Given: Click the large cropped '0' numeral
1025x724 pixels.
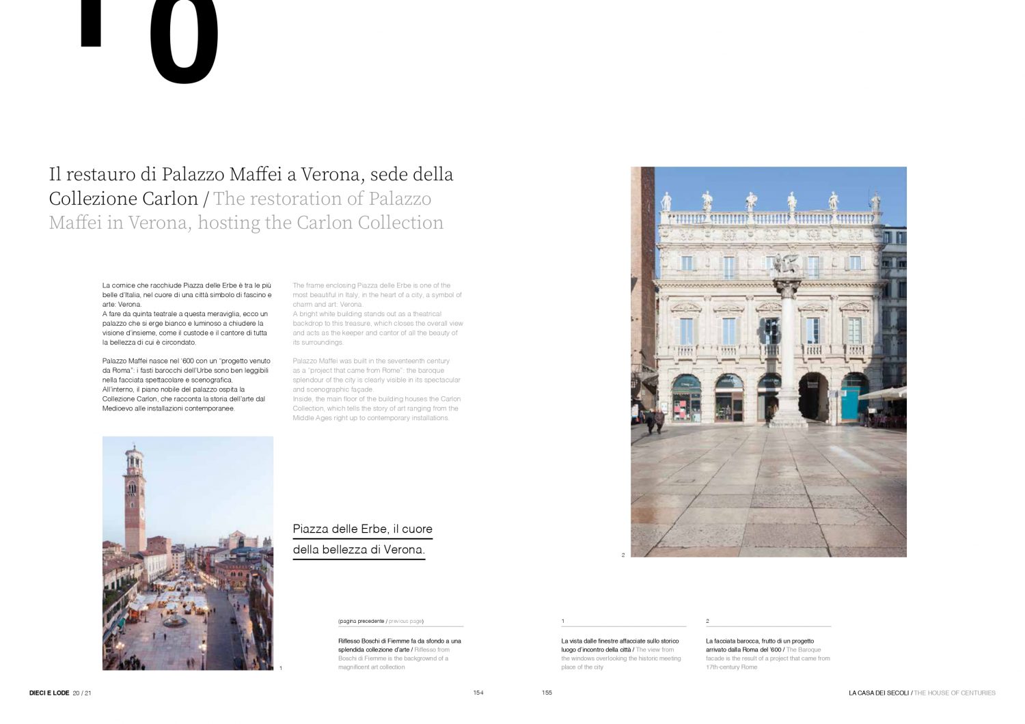Looking at the screenshot, I should point(184,41).
